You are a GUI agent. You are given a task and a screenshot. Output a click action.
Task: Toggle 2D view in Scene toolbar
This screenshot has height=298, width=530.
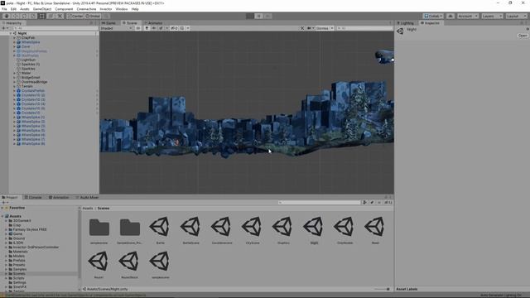[x=138, y=28]
